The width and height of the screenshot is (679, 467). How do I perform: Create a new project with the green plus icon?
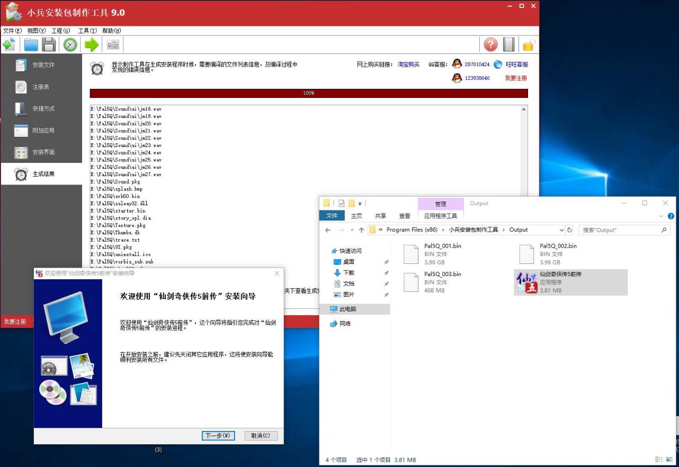coord(8,44)
